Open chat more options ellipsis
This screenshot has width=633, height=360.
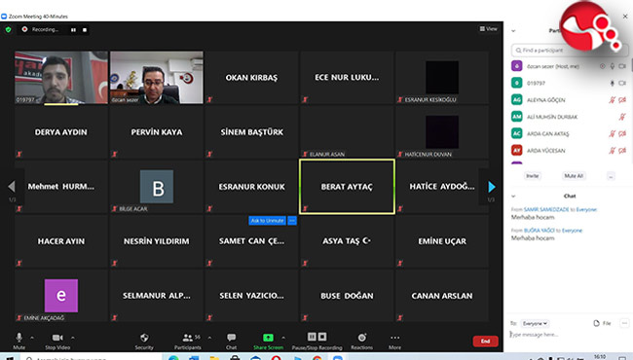[x=624, y=323]
